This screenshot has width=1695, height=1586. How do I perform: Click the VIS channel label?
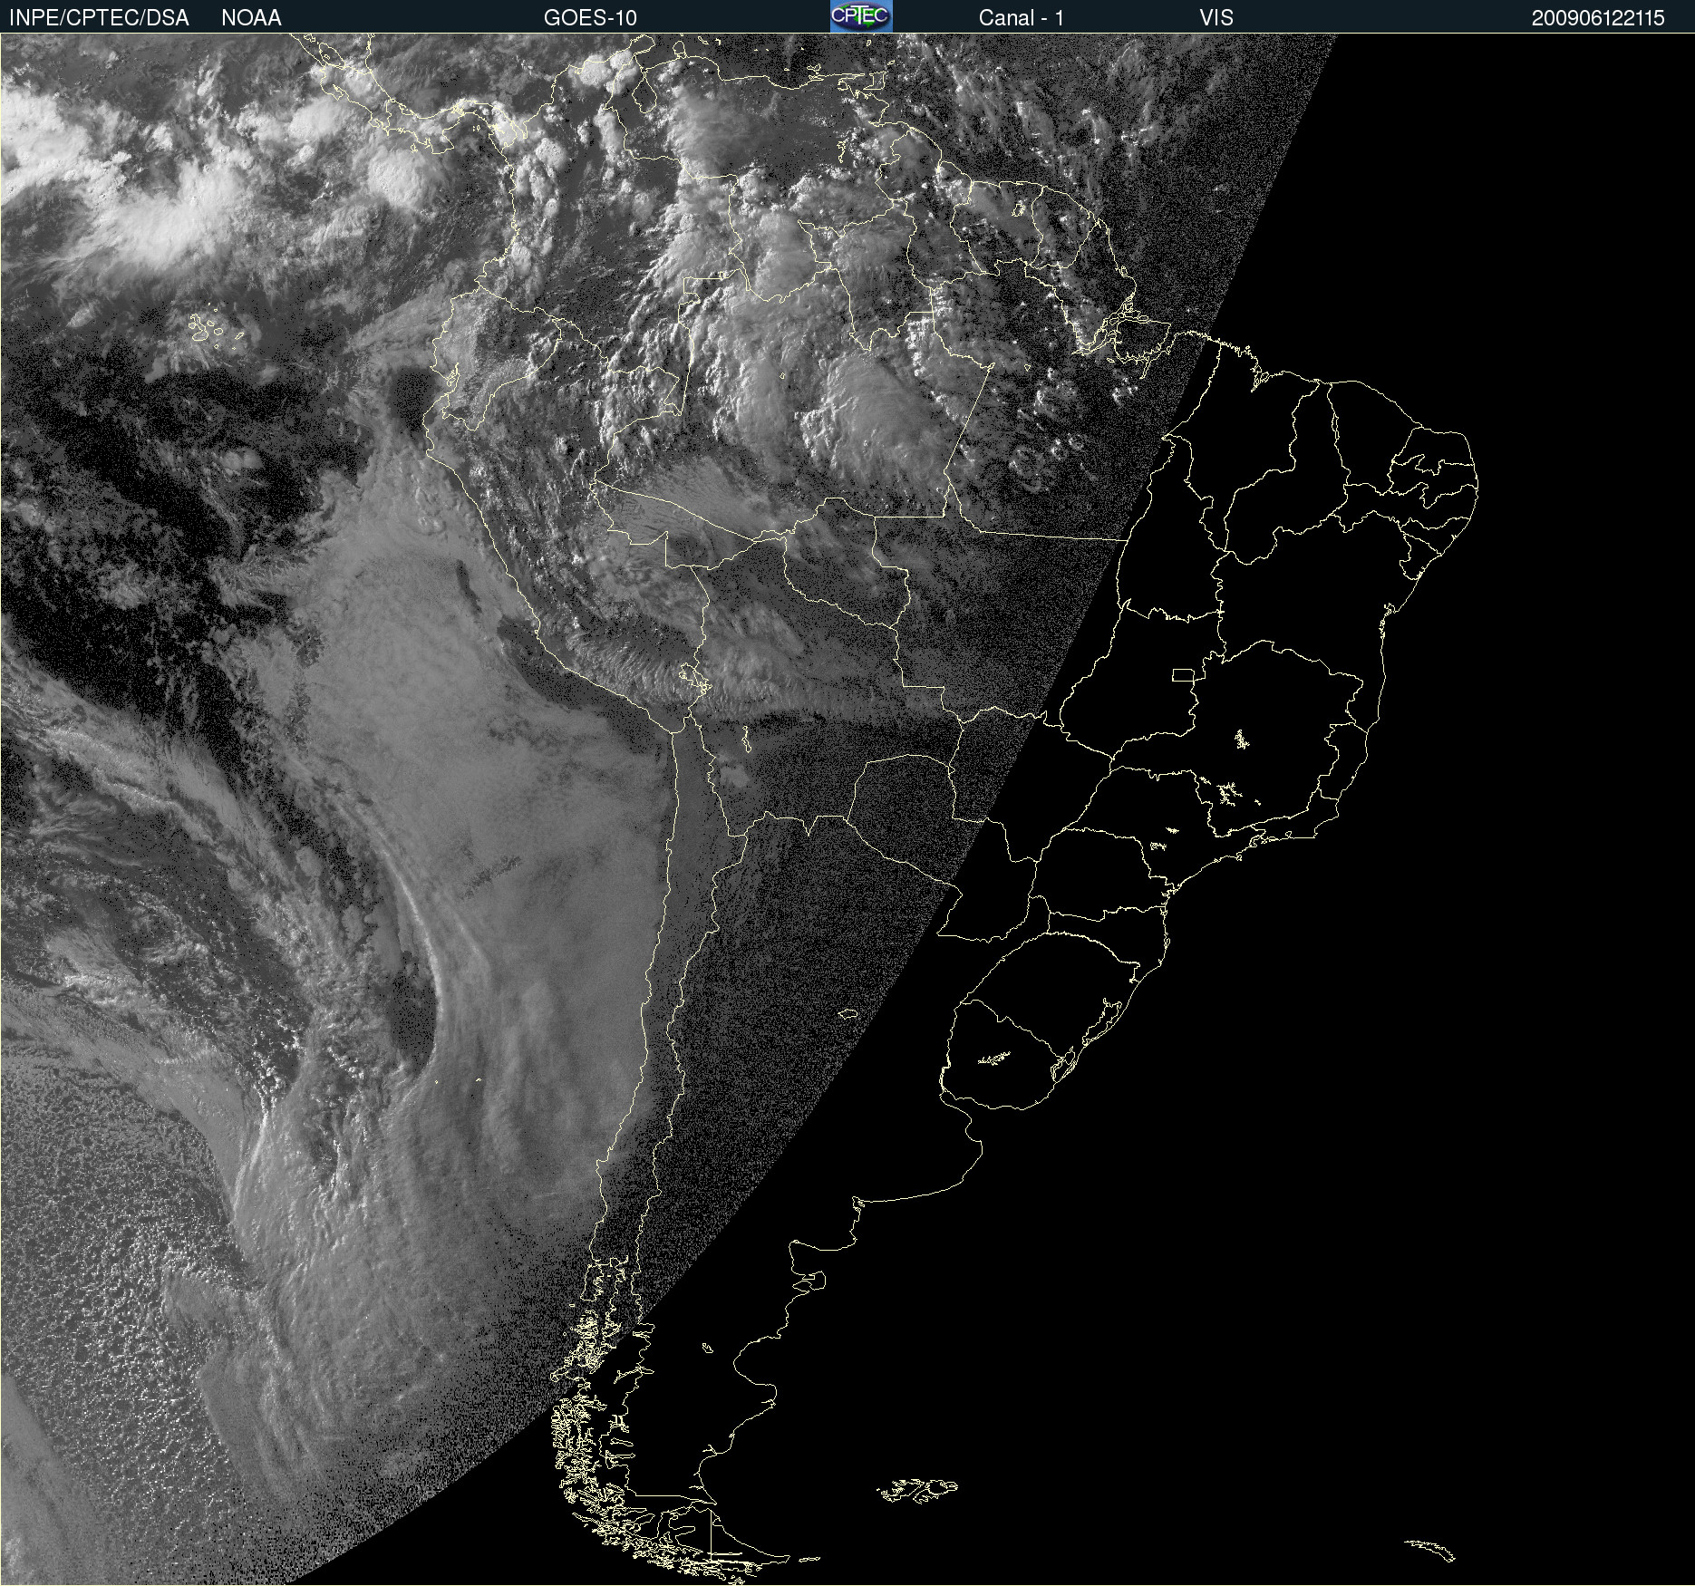(1216, 18)
